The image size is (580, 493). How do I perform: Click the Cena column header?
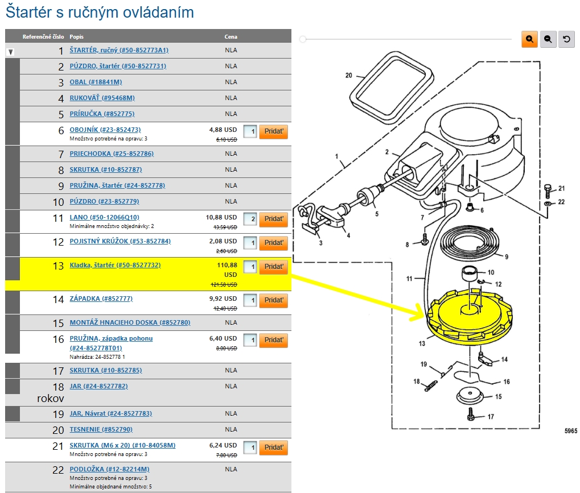coord(231,37)
